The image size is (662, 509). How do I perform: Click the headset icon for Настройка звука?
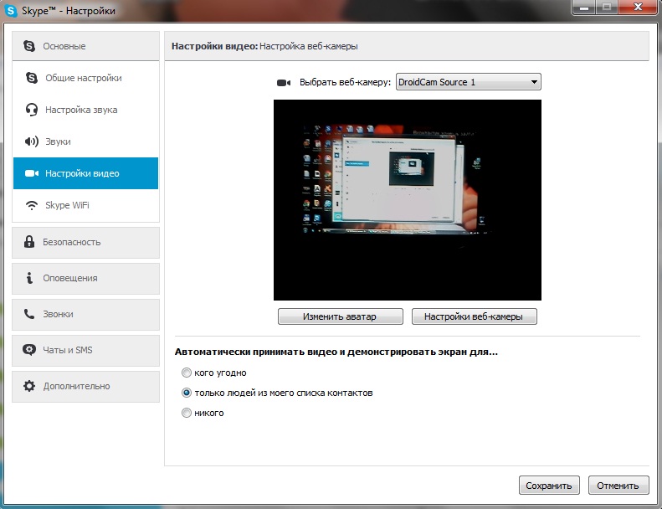(x=32, y=110)
